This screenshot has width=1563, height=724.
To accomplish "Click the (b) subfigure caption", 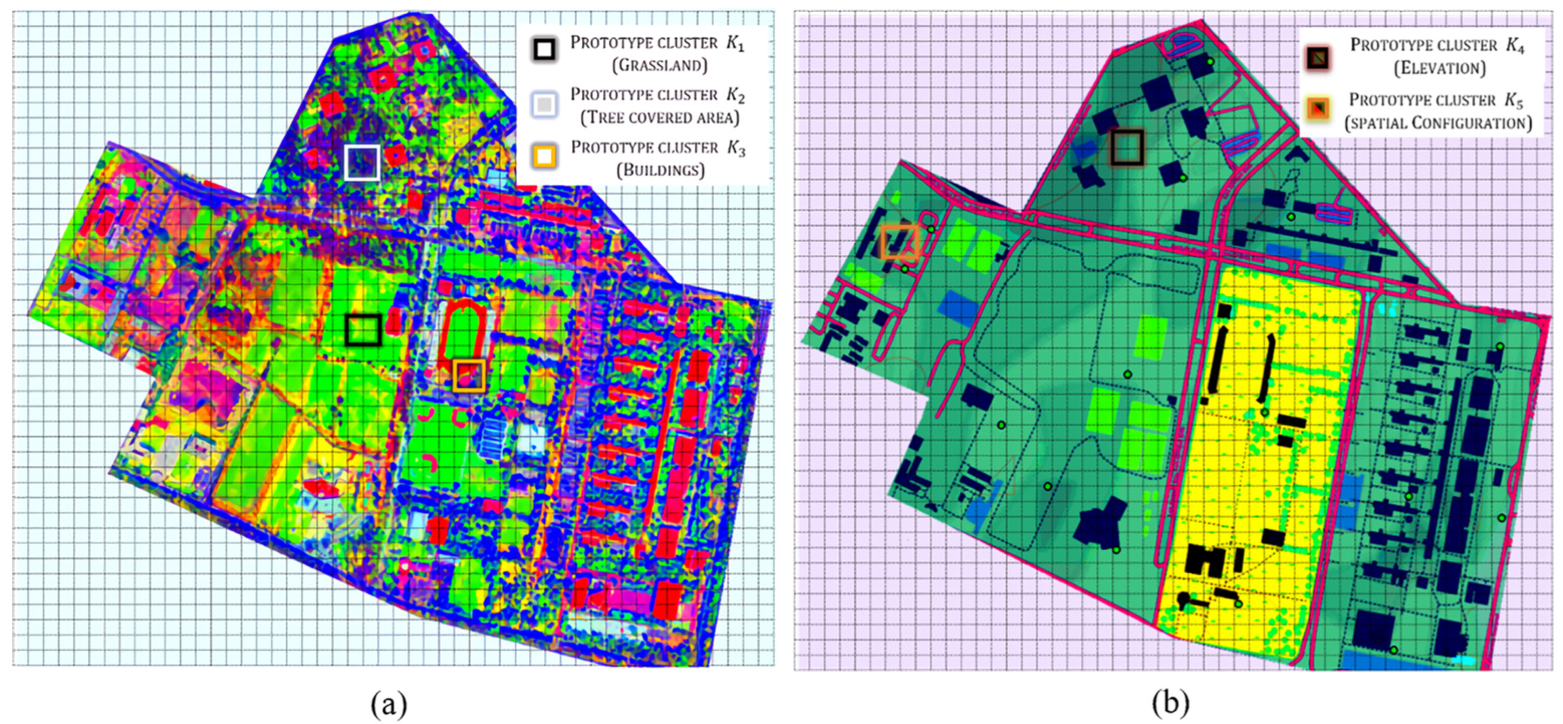I will [1171, 703].
